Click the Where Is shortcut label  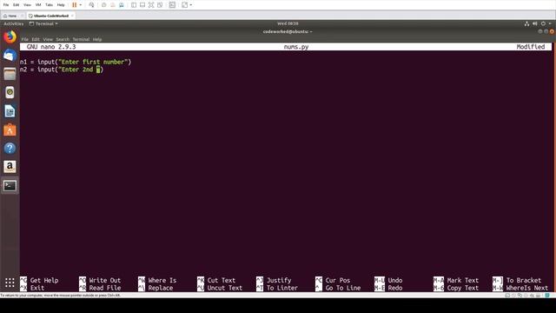[162, 280]
